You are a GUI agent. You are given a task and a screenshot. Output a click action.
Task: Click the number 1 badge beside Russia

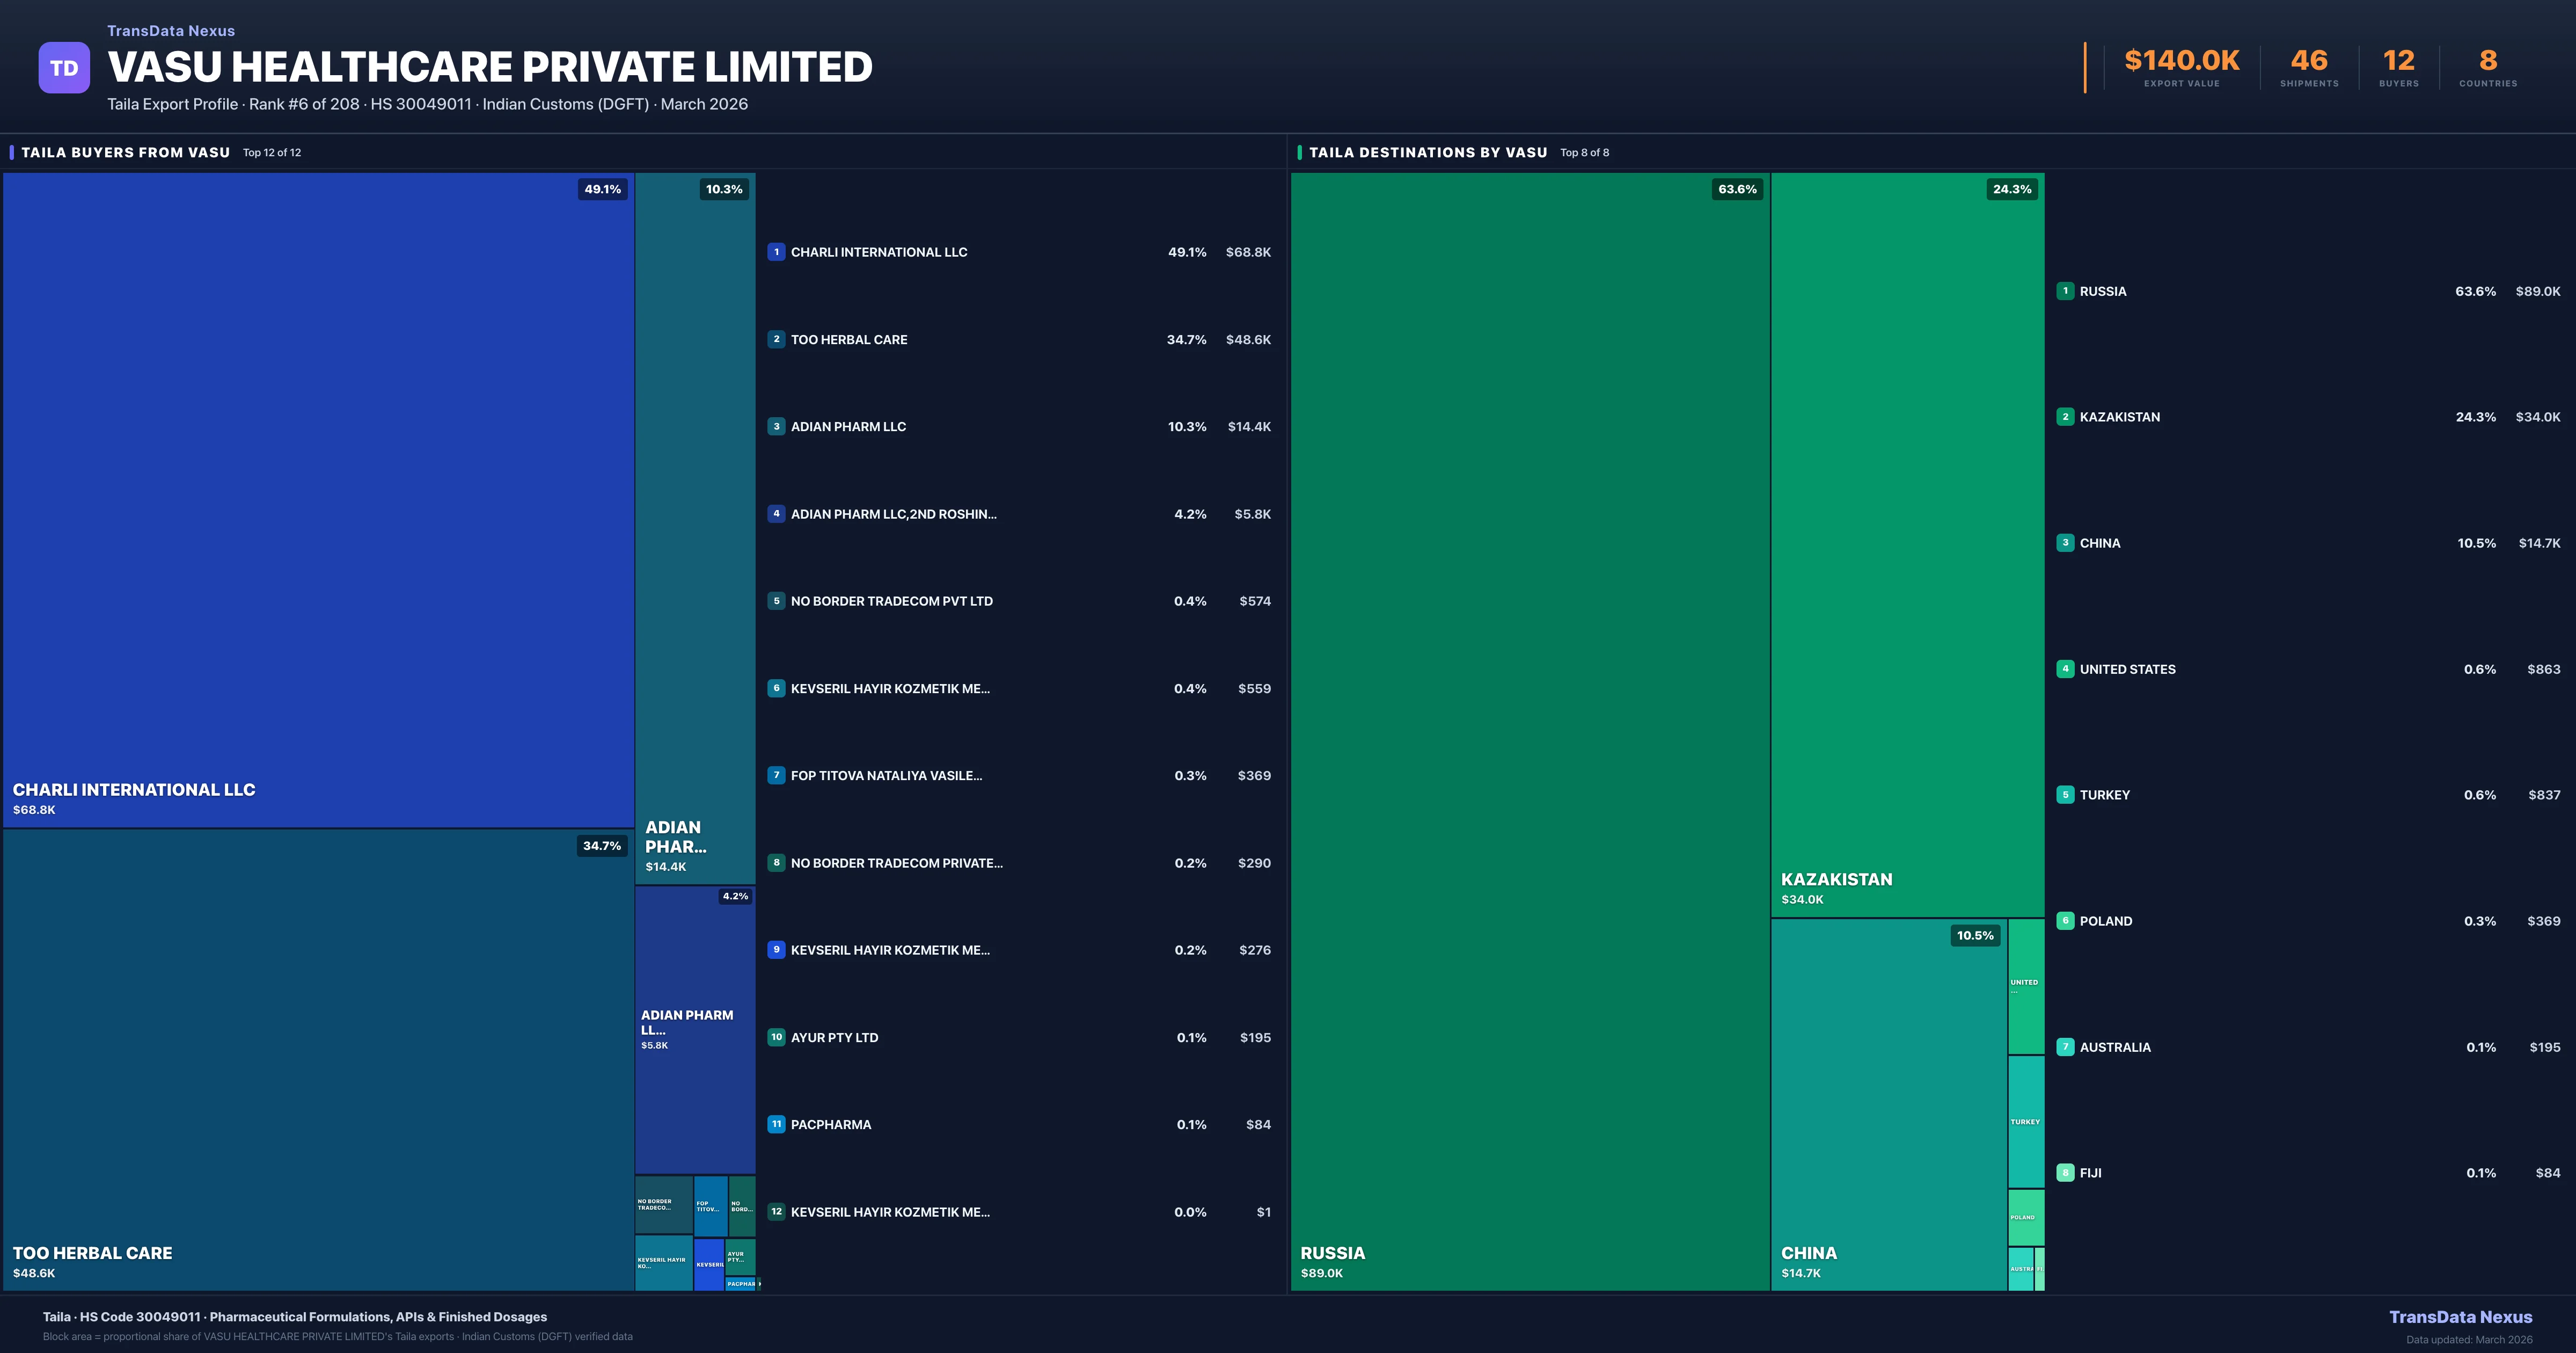[2065, 291]
